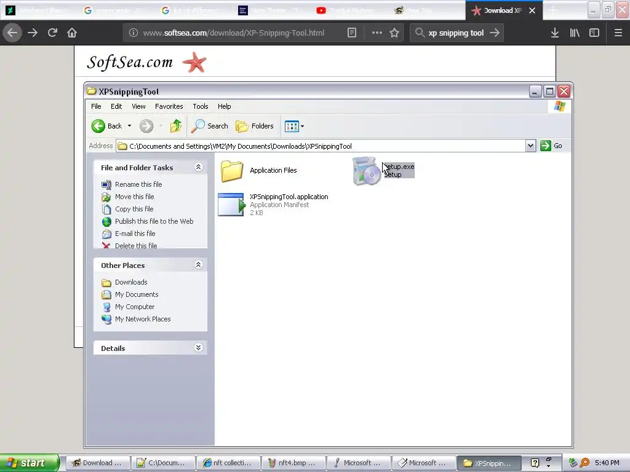Open the Favorites menu

click(169, 106)
